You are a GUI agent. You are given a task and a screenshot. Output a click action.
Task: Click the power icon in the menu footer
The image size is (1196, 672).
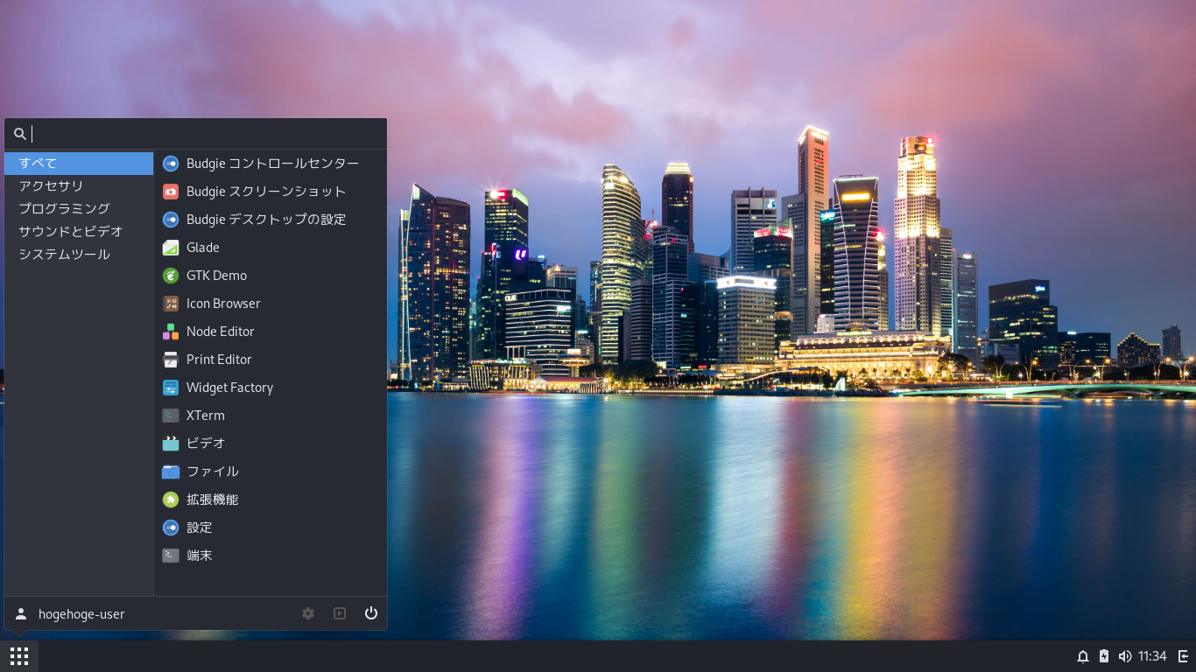coord(371,613)
